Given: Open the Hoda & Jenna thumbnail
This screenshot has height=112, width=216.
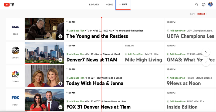Looking at the screenshot, I should pyautogui.click(x=44, y=76).
